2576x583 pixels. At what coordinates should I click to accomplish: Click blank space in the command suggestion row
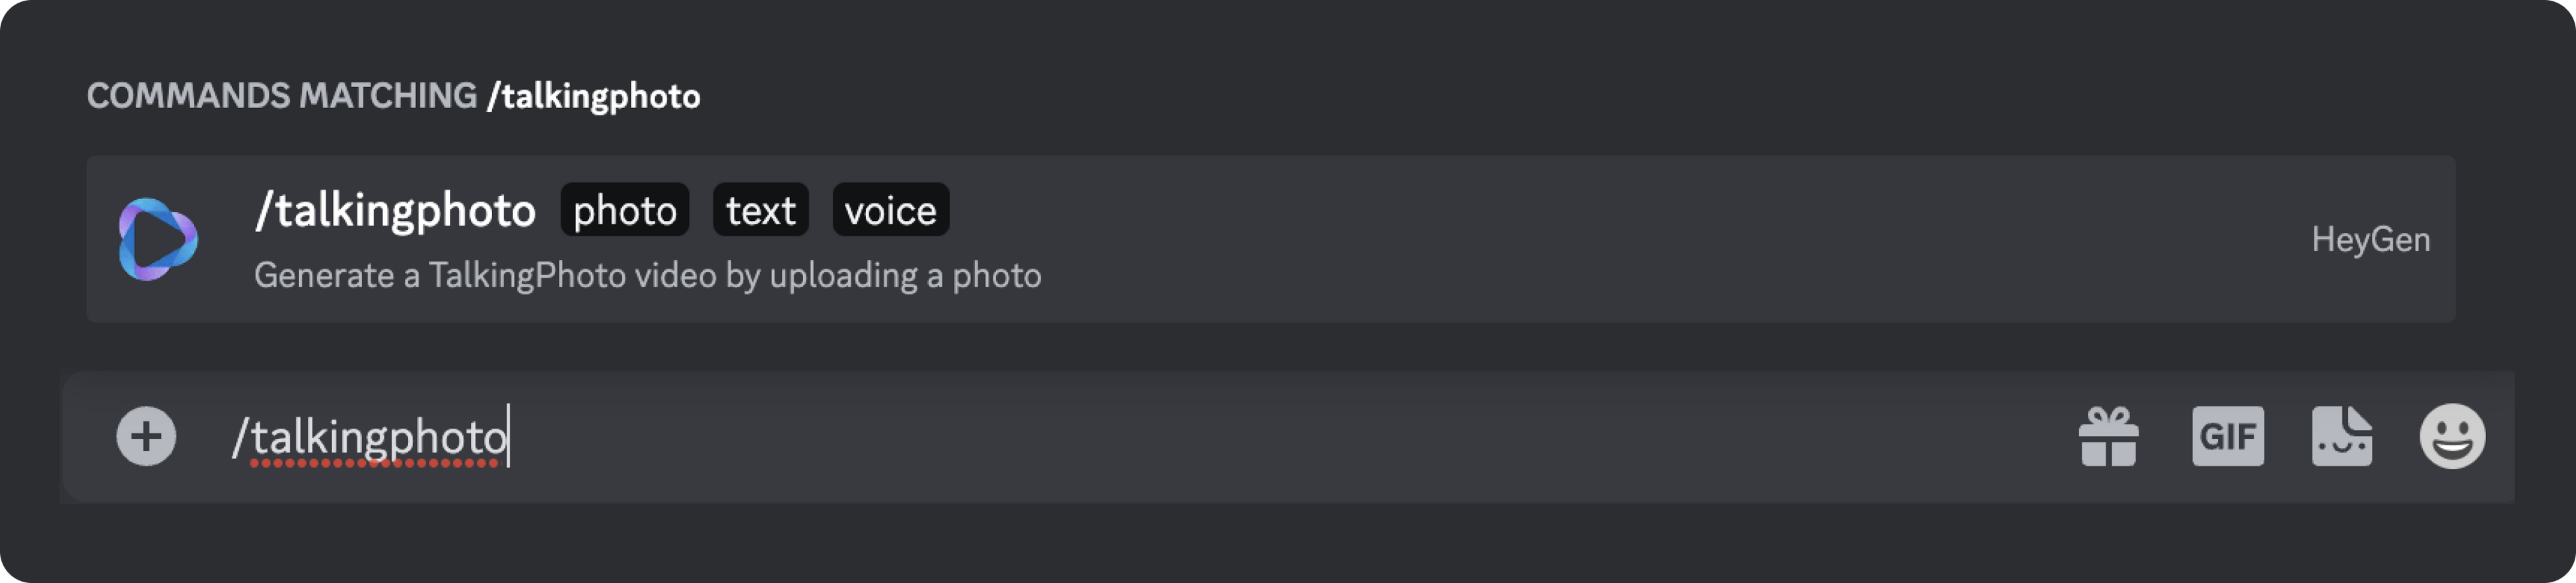[1600, 239]
